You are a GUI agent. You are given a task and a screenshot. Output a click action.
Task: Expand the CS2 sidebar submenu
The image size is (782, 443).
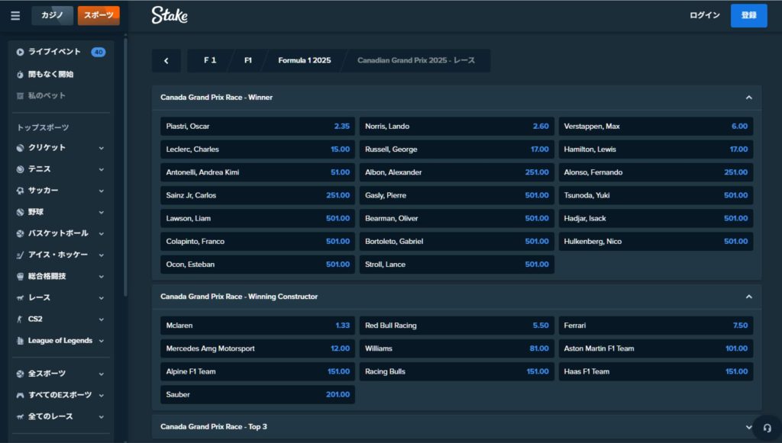(102, 319)
